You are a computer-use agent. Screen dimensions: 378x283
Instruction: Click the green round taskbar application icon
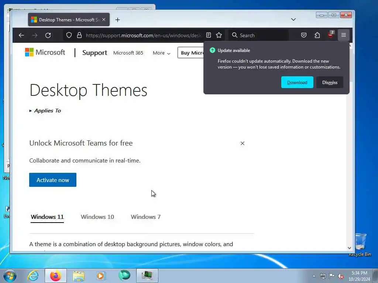click(124, 275)
